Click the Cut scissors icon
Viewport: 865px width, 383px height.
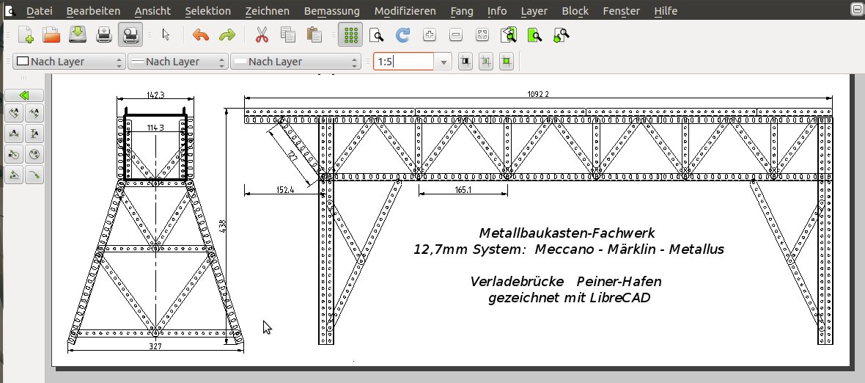click(262, 34)
